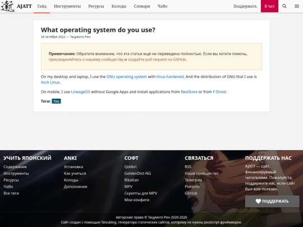Image resolution: width=303 pixels, height=227 pixels.
Task: Open the Гайд nav item
Action: click(42, 6)
